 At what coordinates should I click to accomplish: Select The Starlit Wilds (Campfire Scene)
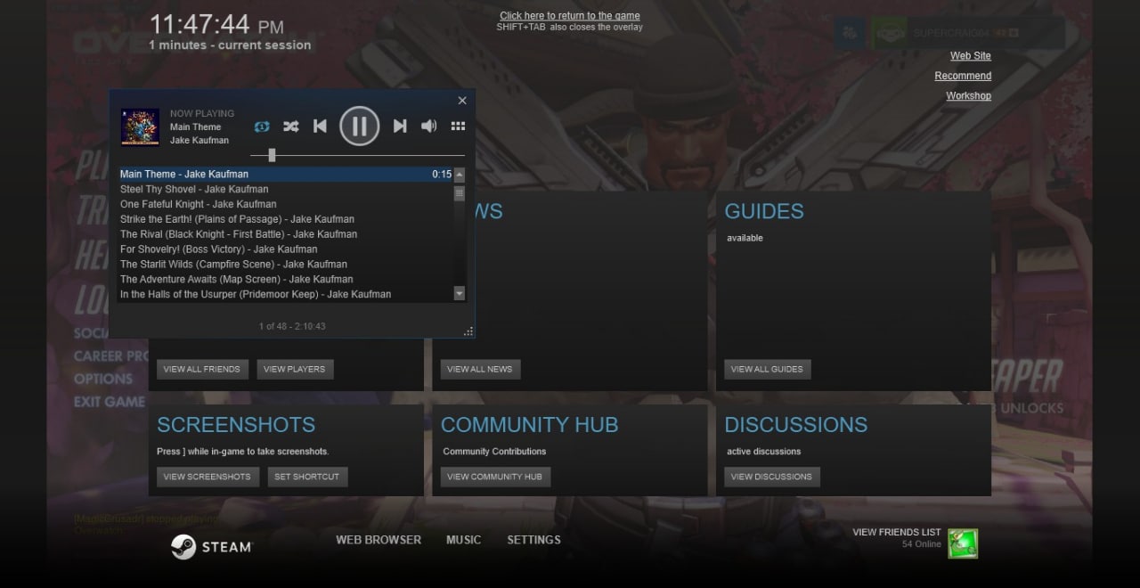tap(286, 265)
